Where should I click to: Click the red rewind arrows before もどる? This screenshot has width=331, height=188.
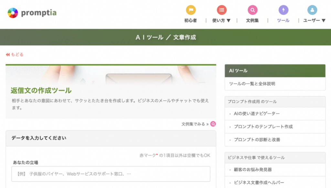coord(8,55)
